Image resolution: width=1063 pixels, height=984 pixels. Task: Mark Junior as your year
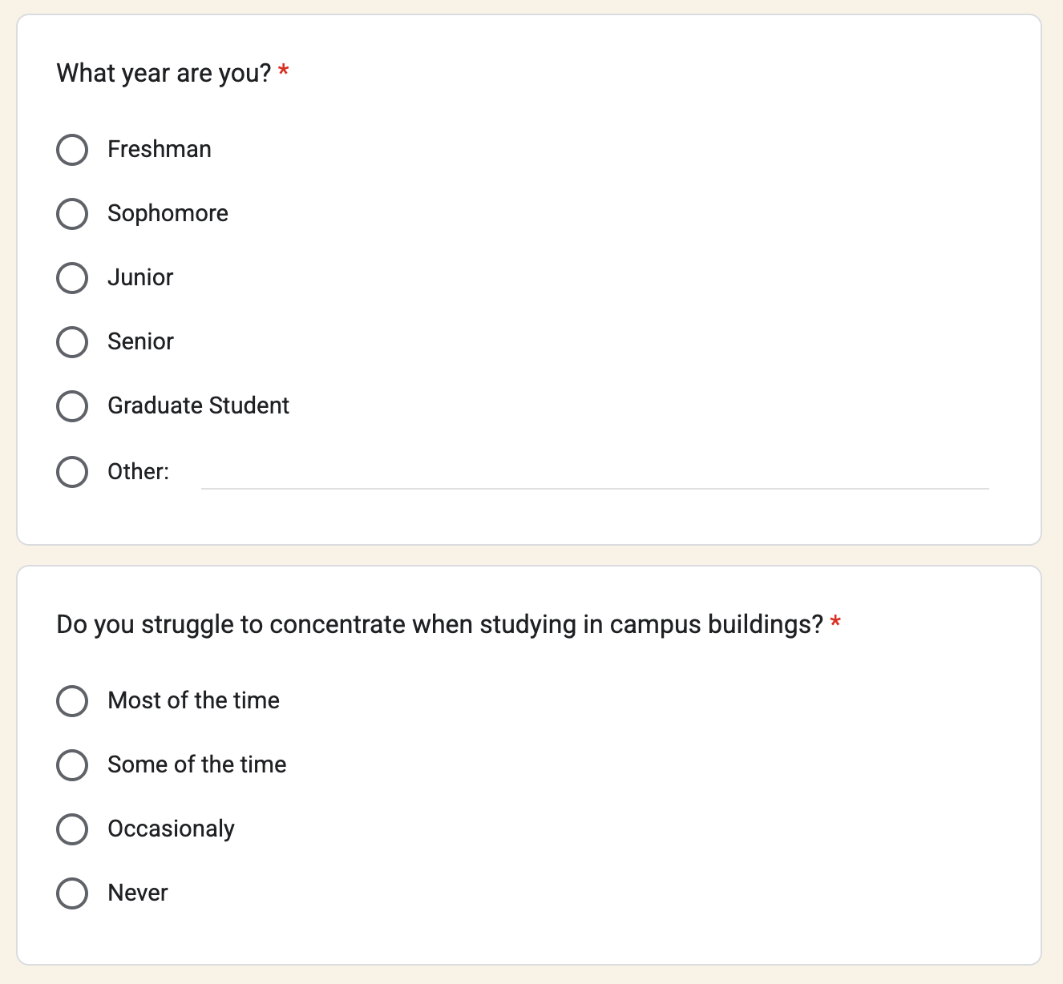click(72, 278)
